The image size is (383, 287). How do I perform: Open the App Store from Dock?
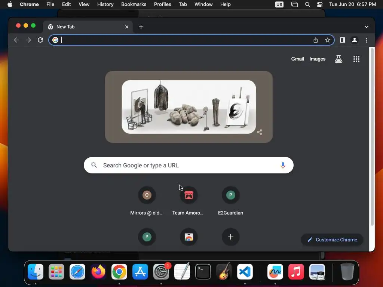coord(140,272)
